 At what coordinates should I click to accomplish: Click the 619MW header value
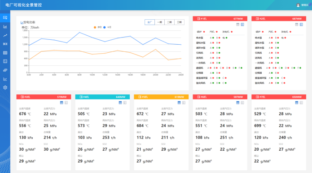click(179, 97)
